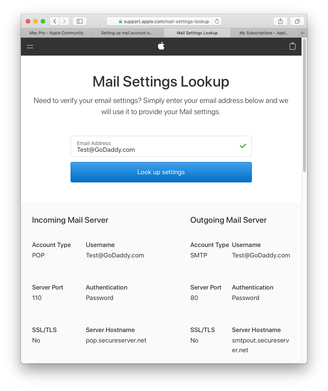Click incoming server port 110
This screenshot has height=391, width=328.
pyautogui.click(x=37, y=298)
